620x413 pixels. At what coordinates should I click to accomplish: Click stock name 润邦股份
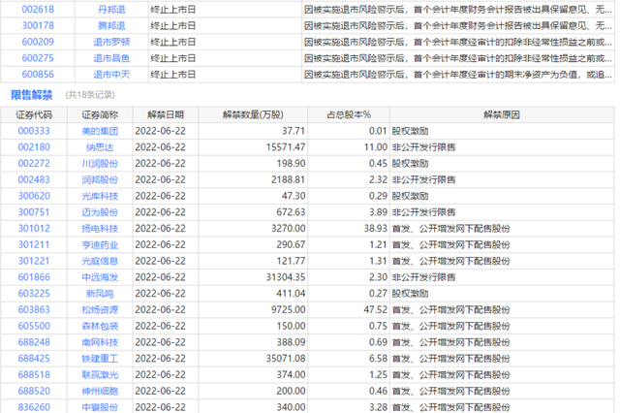tap(100, 179)
